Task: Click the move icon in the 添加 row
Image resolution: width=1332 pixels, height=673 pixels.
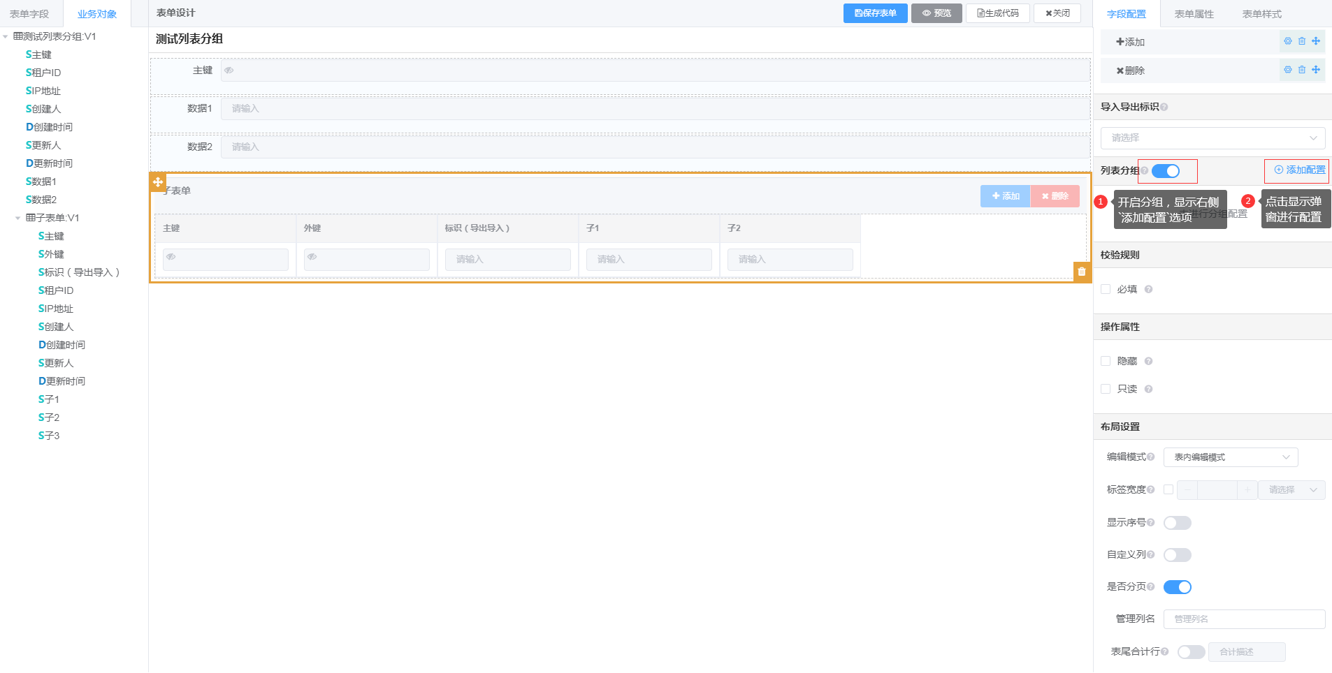Action: (x=1316, y=41)
